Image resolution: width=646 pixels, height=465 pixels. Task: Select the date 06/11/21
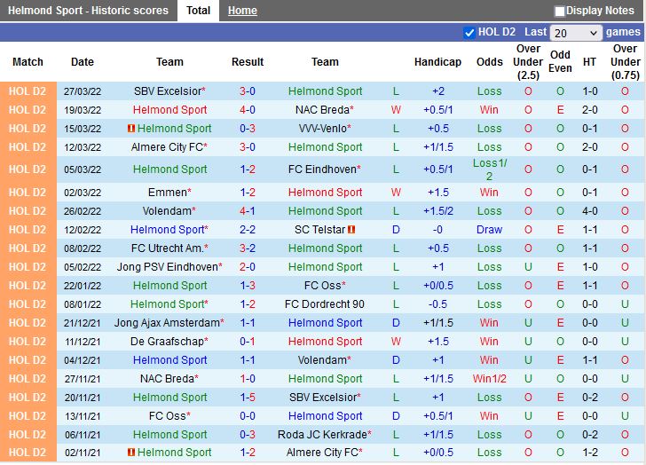coord(83,435)
